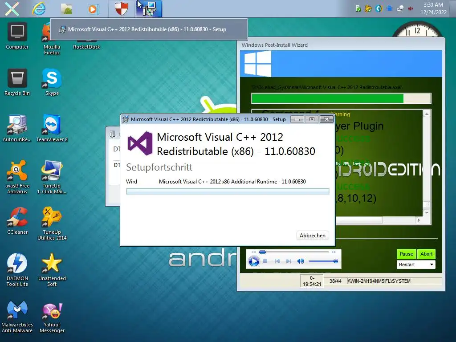The image size is (456, 342).
Task: Launch TeamViewer 8 shortcut
Action: [52, 129]
